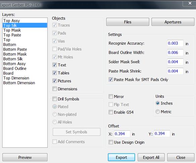The image size is (196, 163).
Task: Open the Apertures settings
Action: pos(173,22)
